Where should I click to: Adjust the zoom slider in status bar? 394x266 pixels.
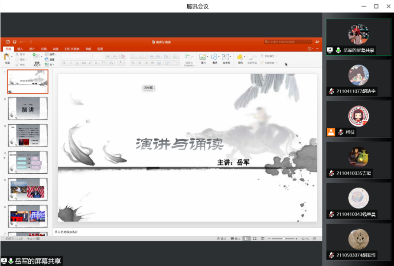tap(283, 239)
